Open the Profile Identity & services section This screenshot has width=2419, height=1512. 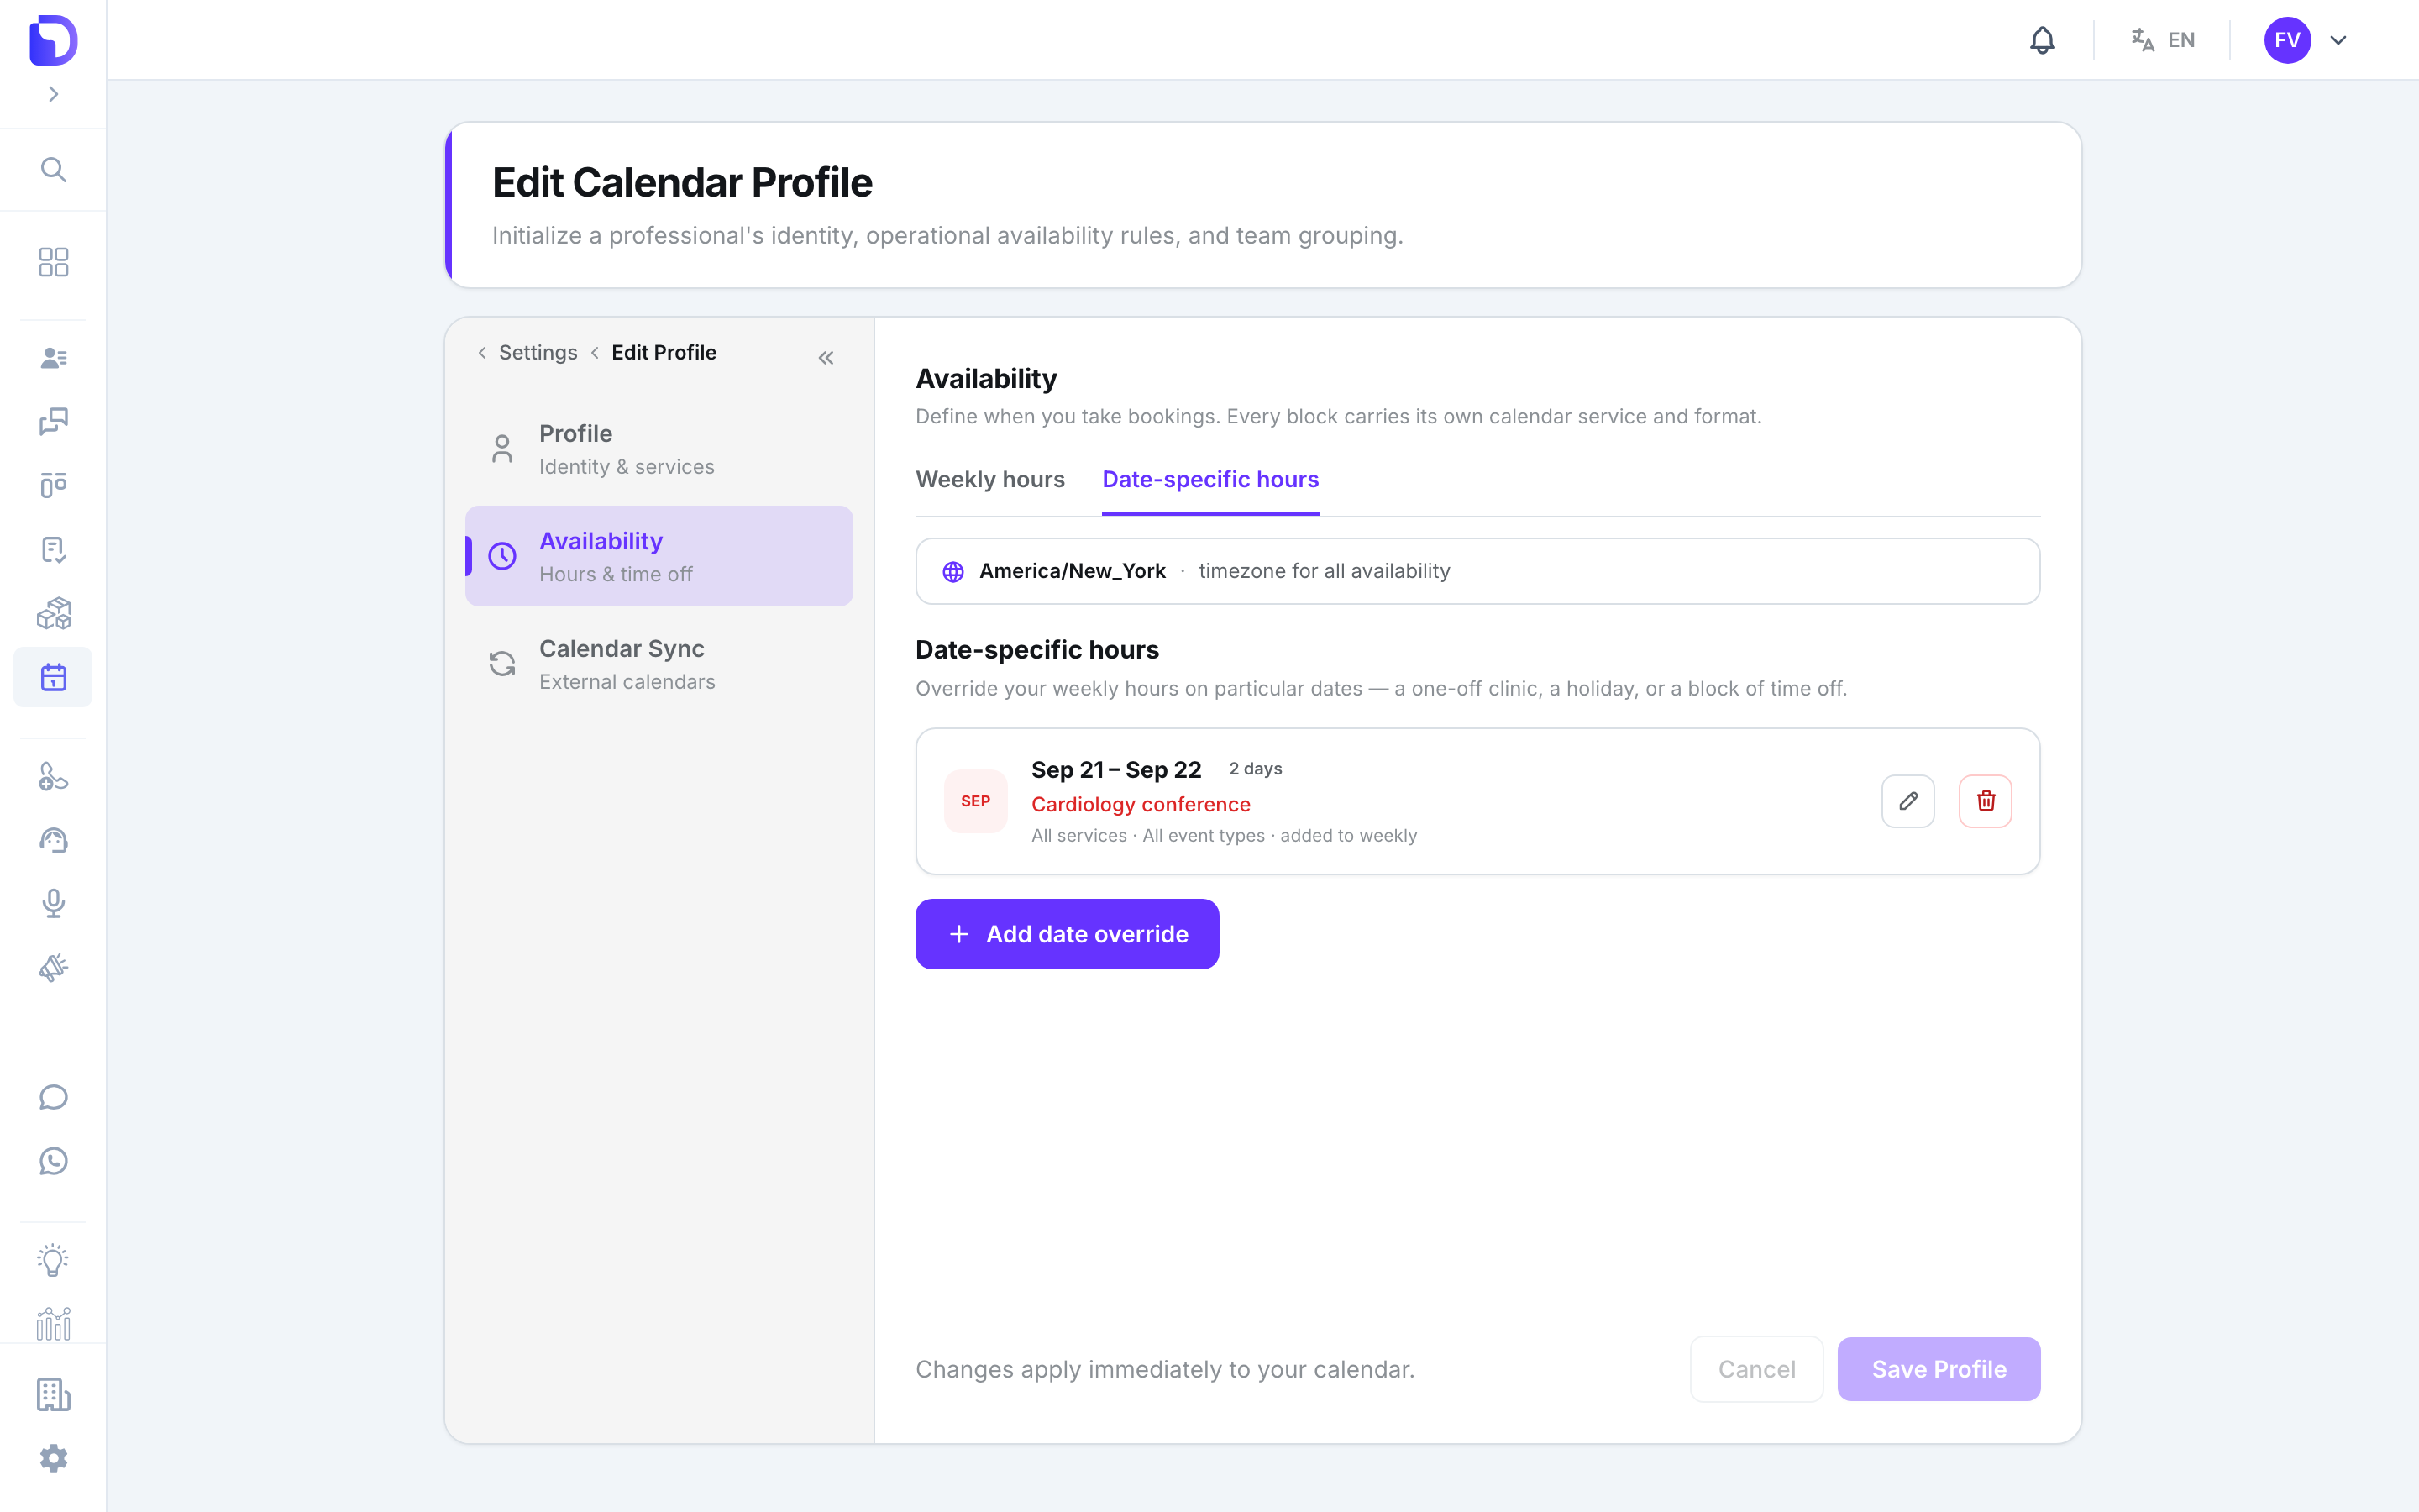[659, 449]
